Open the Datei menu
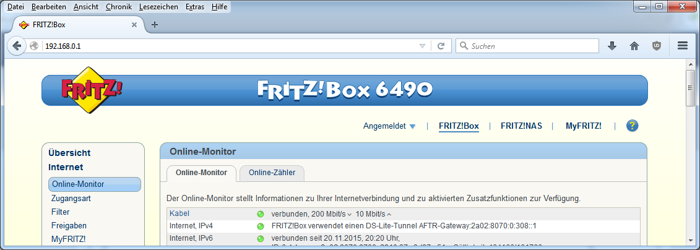Viewport: 700px width, 250px height. [15, 7]
